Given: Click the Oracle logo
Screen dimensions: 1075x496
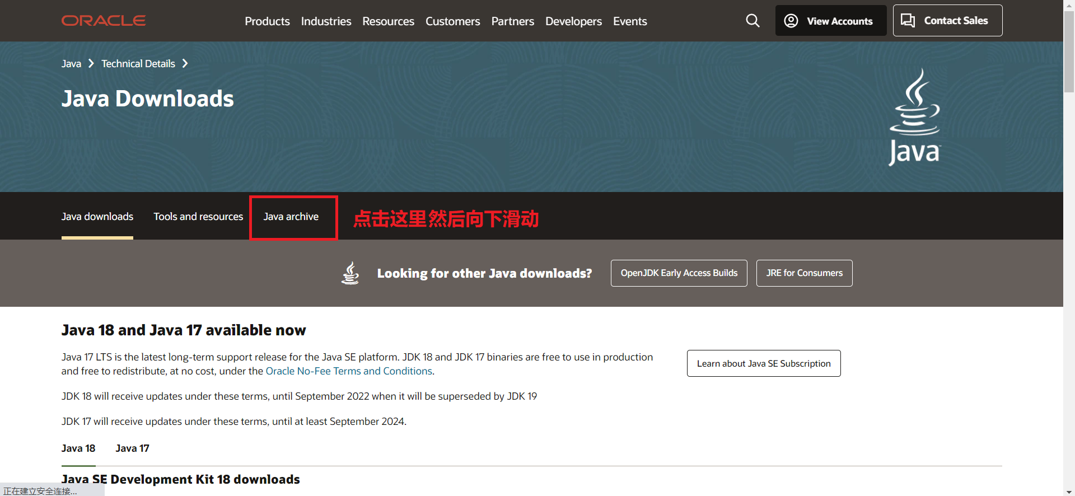Looking at the screenshot, I should click(104, 21).
